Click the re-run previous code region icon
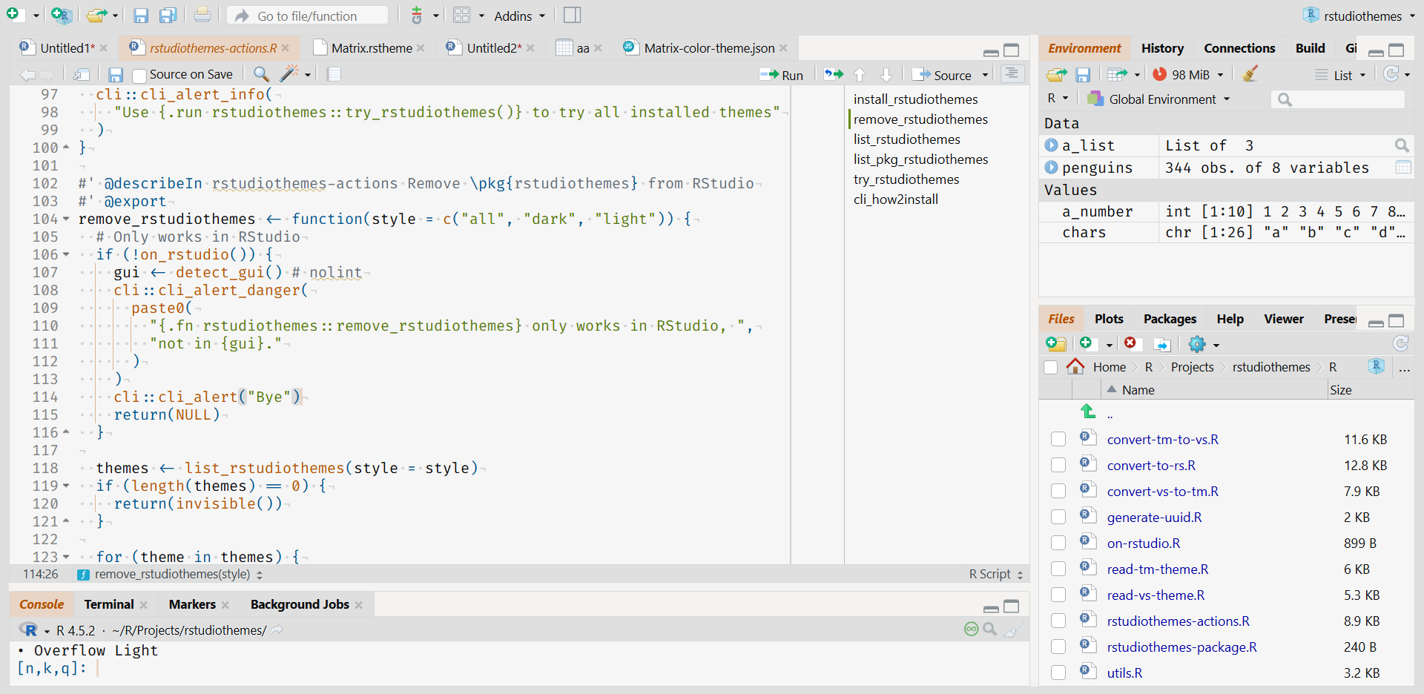Screen dimensions: 1424x694 [834, 74]
